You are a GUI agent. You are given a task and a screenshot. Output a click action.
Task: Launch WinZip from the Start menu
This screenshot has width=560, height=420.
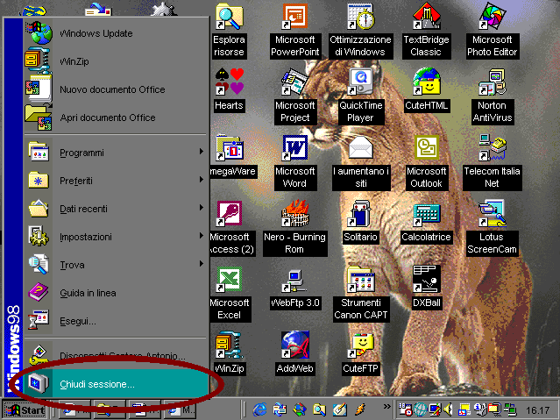[116, 61]
